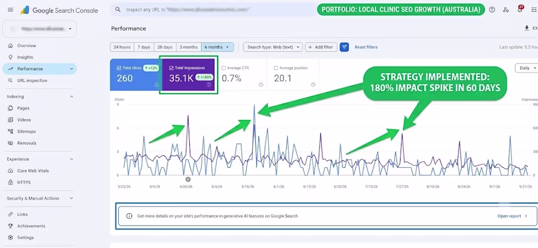The width and height of the screenshot is (538, 248).
Task: Click the Average CTR value 0.7%
Action: coord(232,79)
